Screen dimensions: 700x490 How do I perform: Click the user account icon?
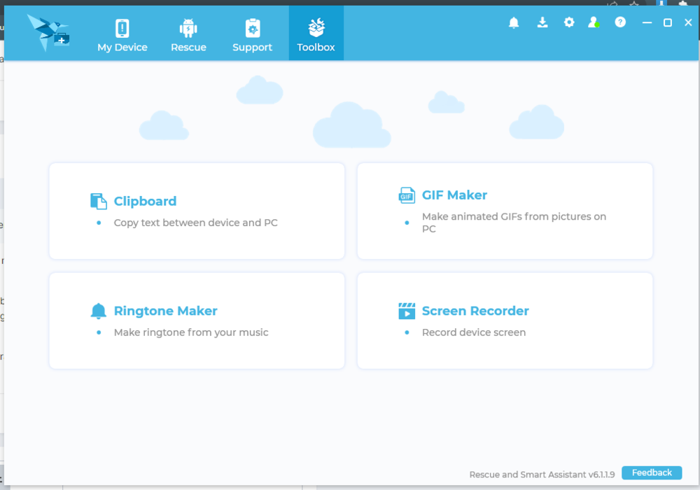[x=594, y=22]
